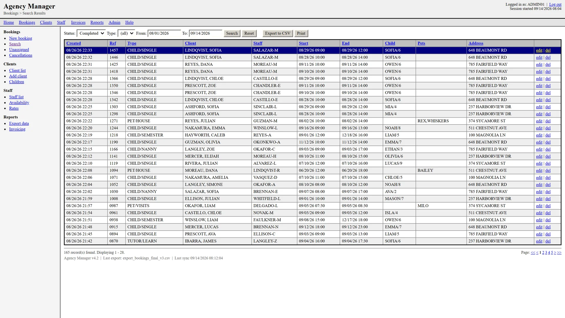The width and height of the screenshot is (565, 318).
Task: Open Children sidebar link
Action: (x=16, y=82)
